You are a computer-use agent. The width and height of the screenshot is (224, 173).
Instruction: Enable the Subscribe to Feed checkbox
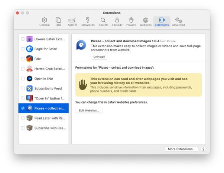pyautogui.click(x=23, y=88)
